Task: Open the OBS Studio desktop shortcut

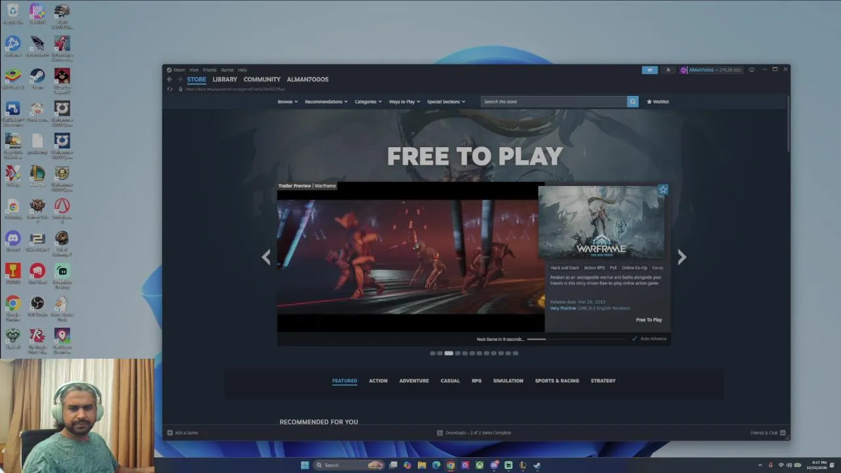Action: pos(37,305)
